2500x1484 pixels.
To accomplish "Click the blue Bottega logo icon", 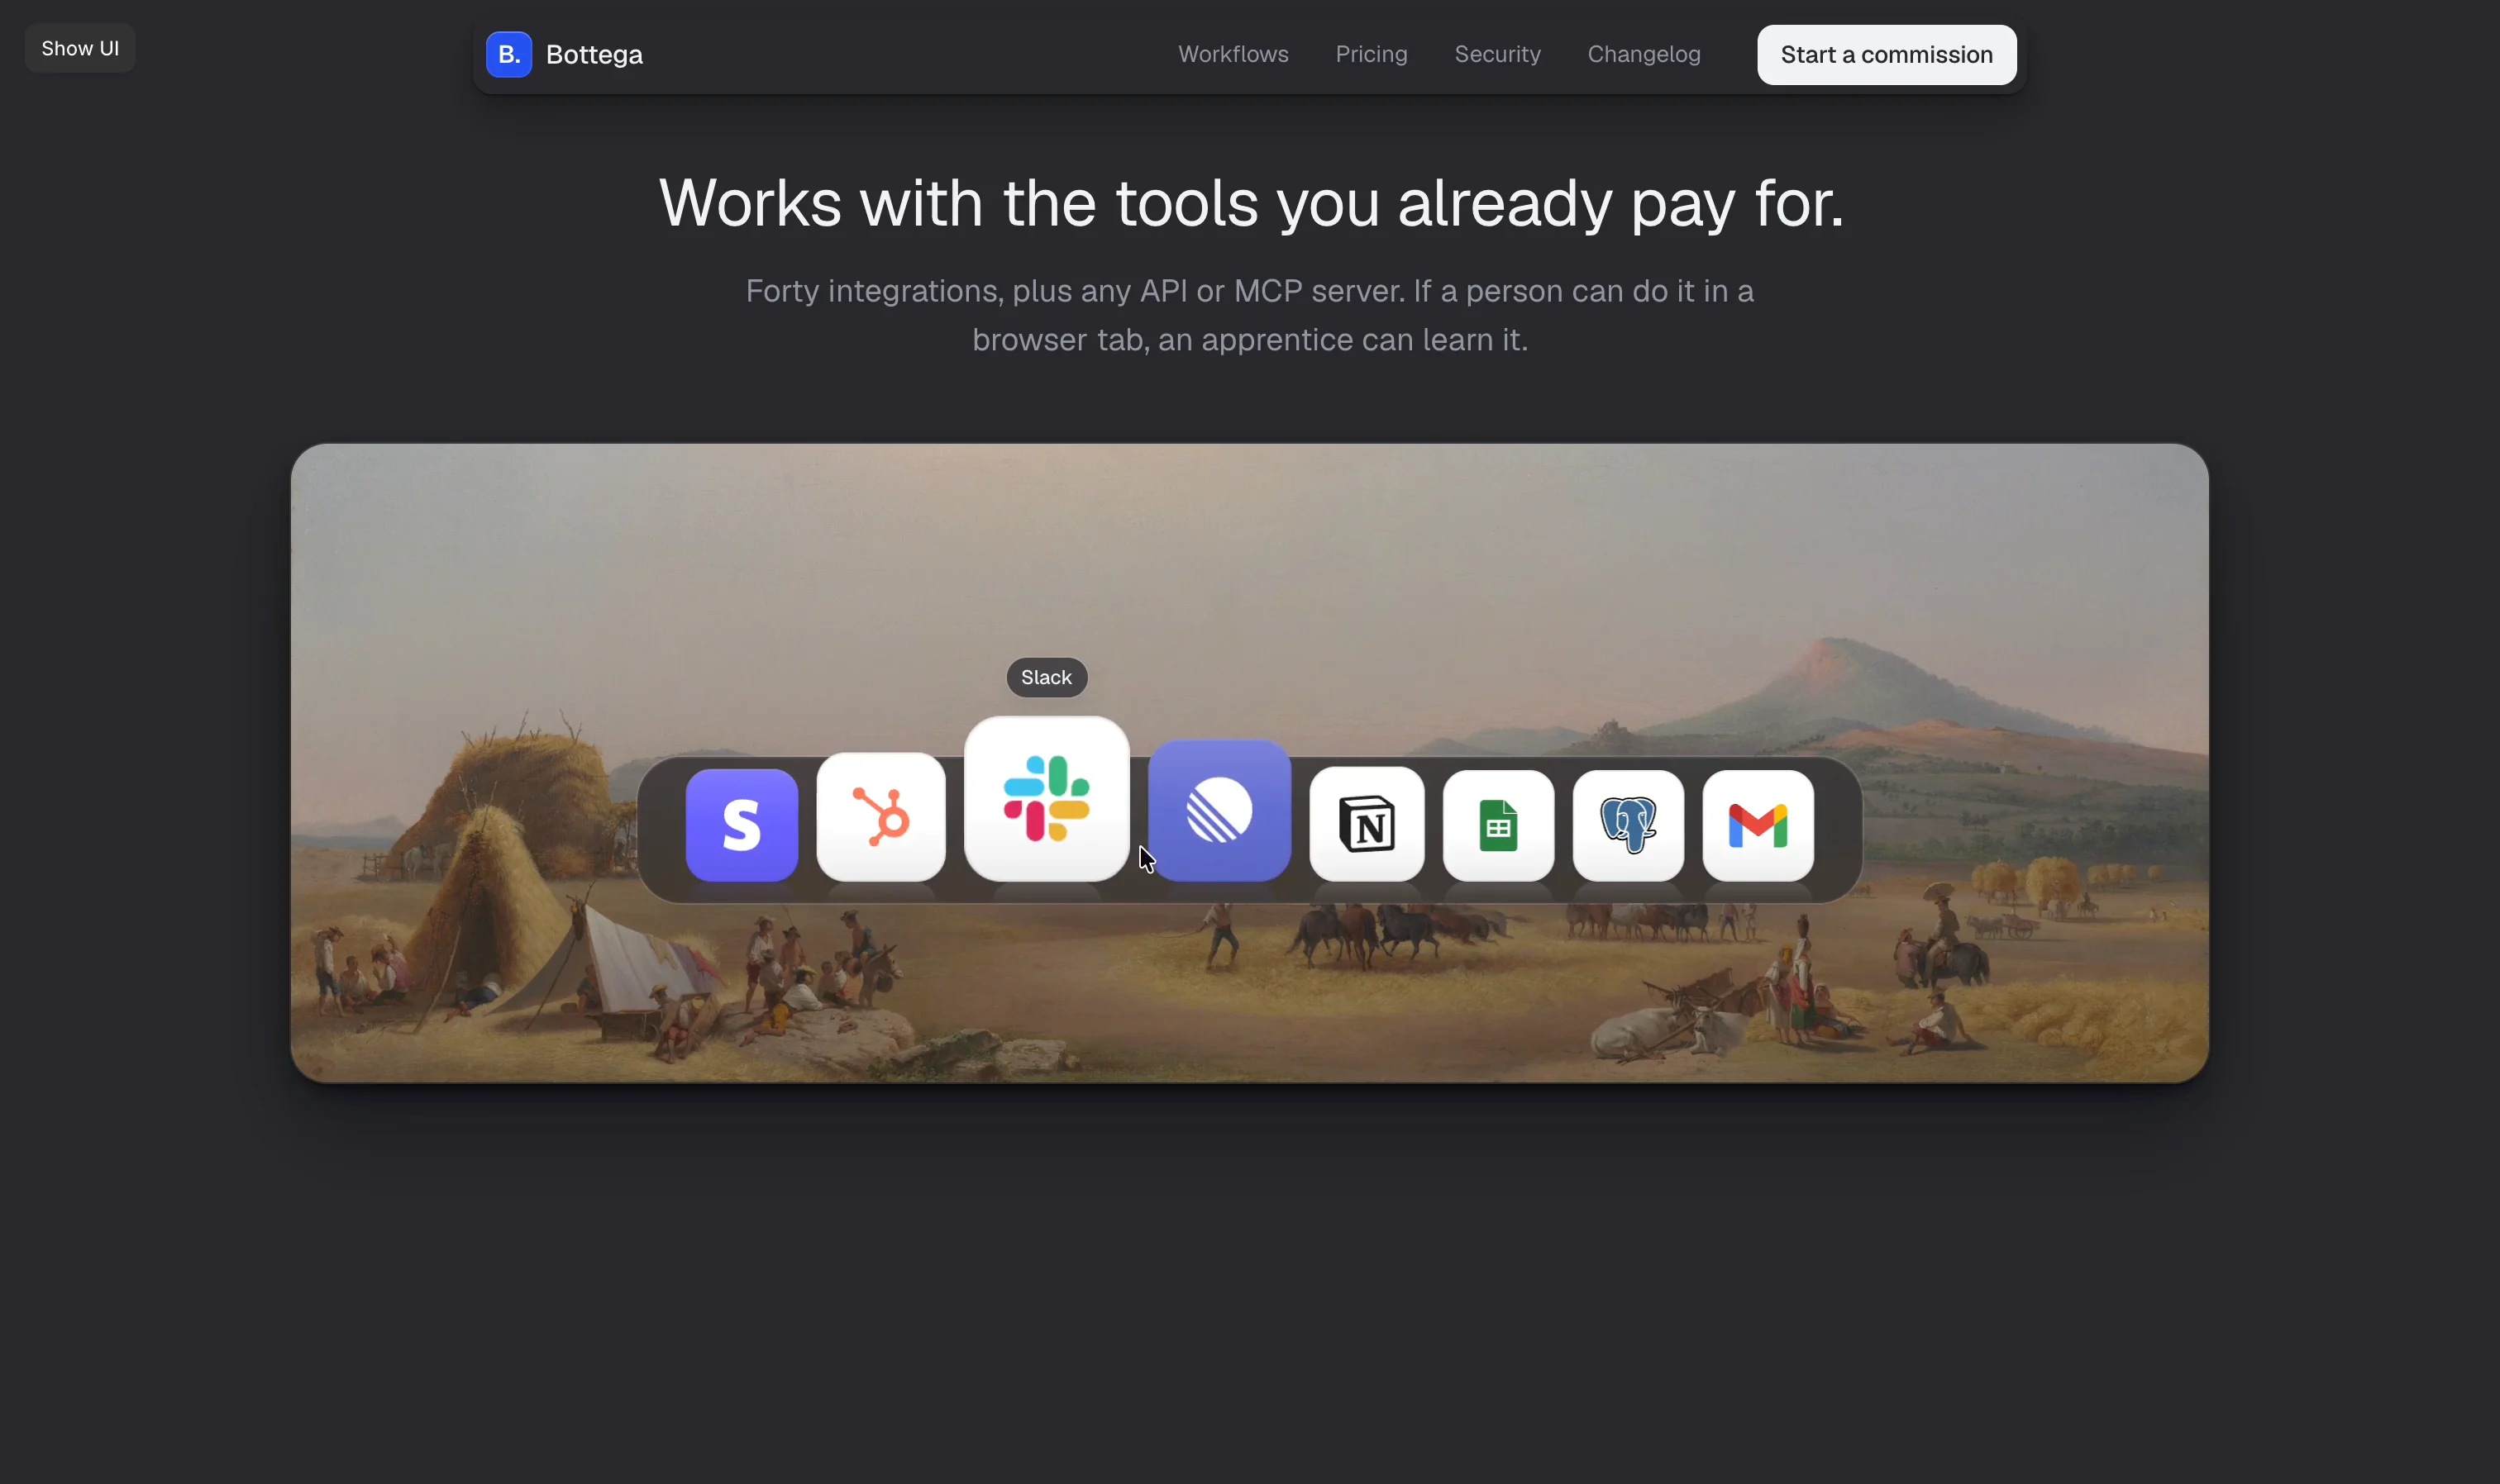I will point(508,55).
